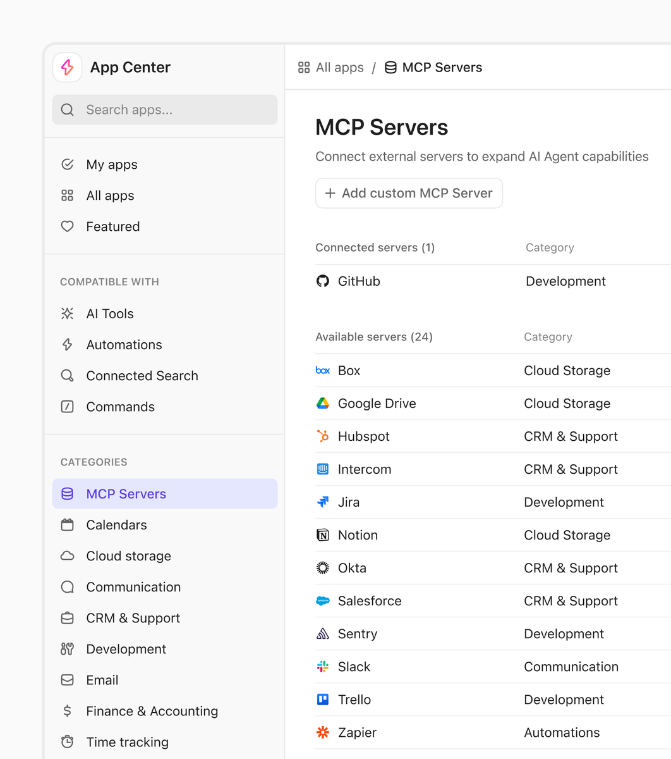Click Connected servers (1) header
This screenshot has width=671, height=759.
[x=375, y=248]
